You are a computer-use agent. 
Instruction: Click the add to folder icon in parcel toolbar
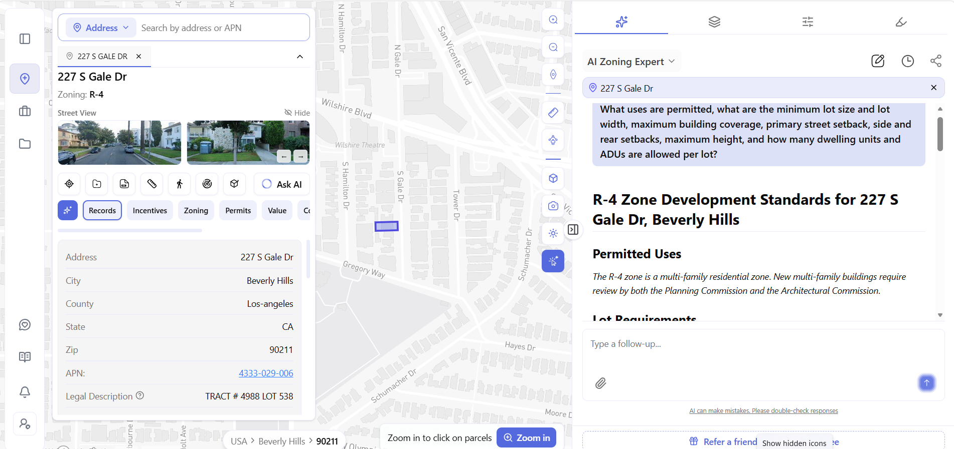(x=97, y=184)
